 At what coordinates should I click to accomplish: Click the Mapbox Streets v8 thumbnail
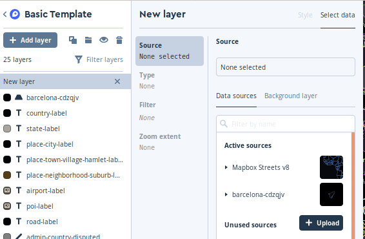point(331,167)
